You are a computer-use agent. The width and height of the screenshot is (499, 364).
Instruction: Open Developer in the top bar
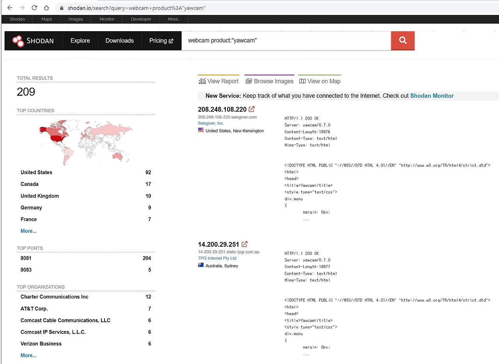pyautogui.click(x=141, y=19)
